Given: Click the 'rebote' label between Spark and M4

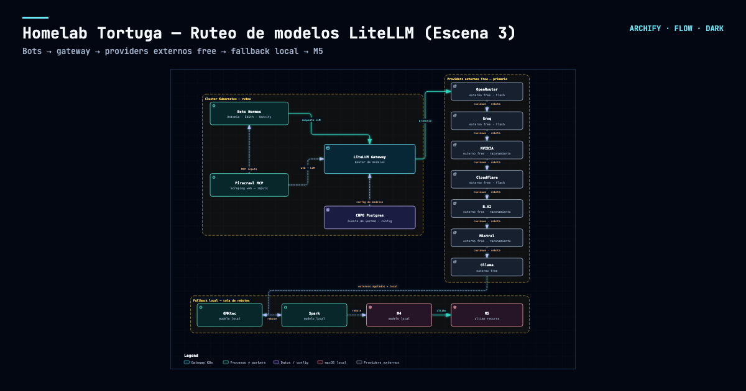Looking at the screenshot, I should click(x=356, y=310).
